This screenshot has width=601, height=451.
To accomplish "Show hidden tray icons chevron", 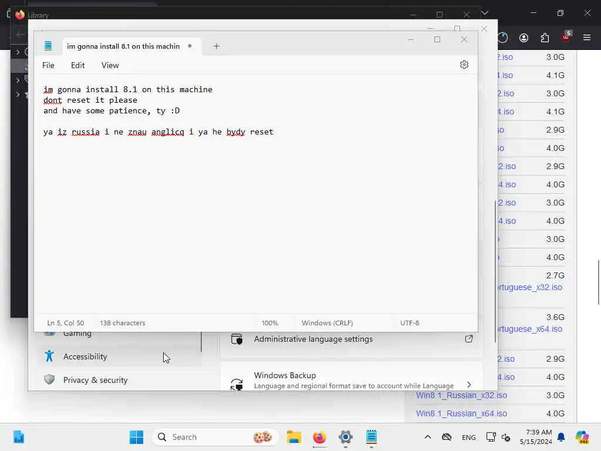I will (x=428, y=437).
